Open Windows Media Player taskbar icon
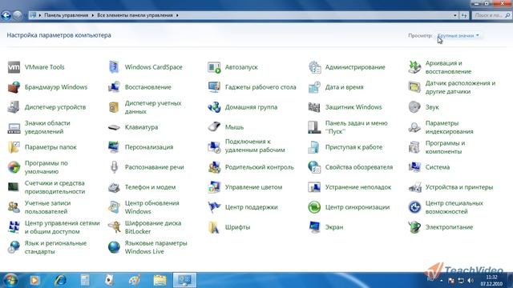Viewport: 513px width, 288px height. (x=34, y=280)
